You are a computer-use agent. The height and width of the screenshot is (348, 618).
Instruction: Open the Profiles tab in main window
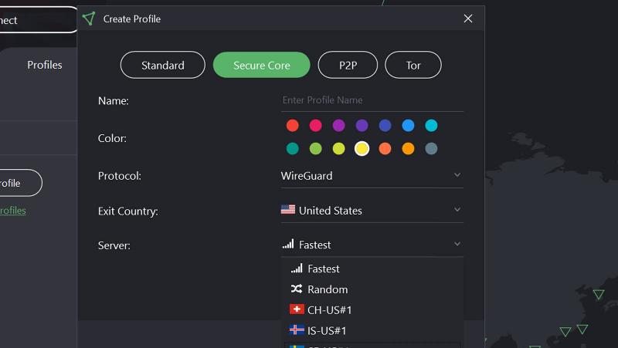pos(45,65)
